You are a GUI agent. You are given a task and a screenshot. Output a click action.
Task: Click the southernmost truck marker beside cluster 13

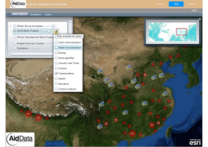pos(99,127)
